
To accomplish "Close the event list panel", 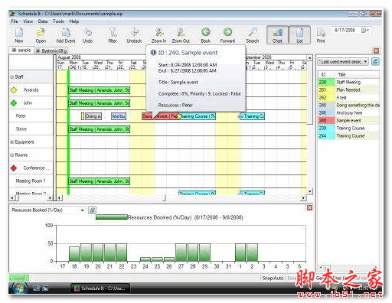I will click(376, 50).
